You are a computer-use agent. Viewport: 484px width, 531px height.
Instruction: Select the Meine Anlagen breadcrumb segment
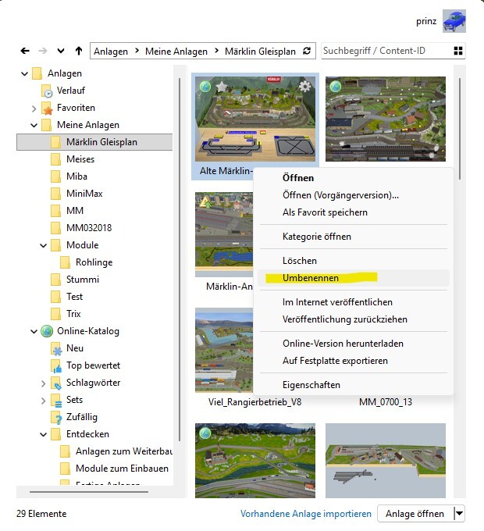click(176, 51)
